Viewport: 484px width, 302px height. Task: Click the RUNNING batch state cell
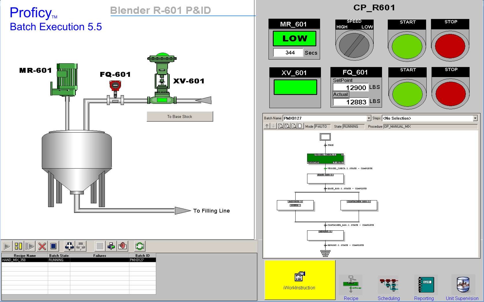point(59,260)
